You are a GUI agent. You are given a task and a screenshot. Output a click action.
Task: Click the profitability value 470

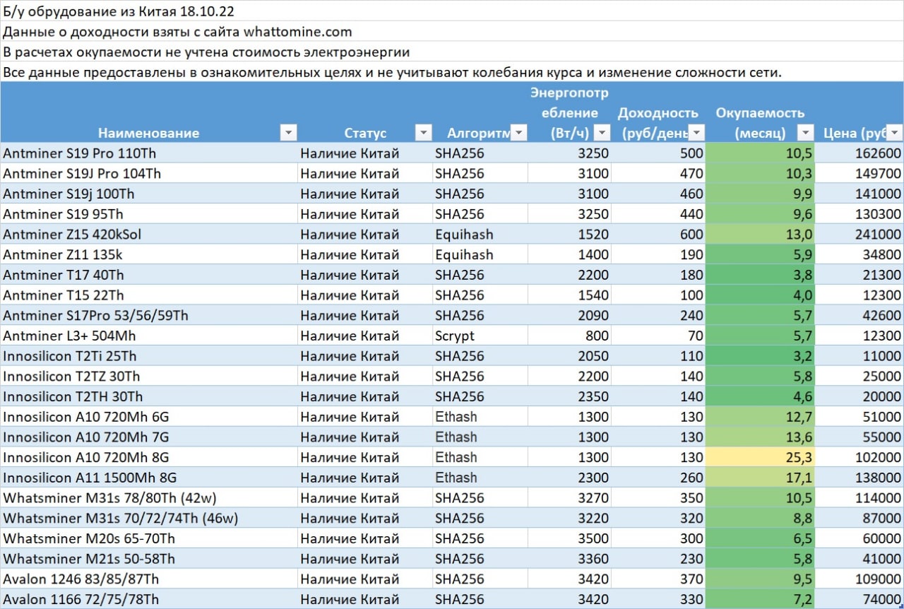coord(659,174)
